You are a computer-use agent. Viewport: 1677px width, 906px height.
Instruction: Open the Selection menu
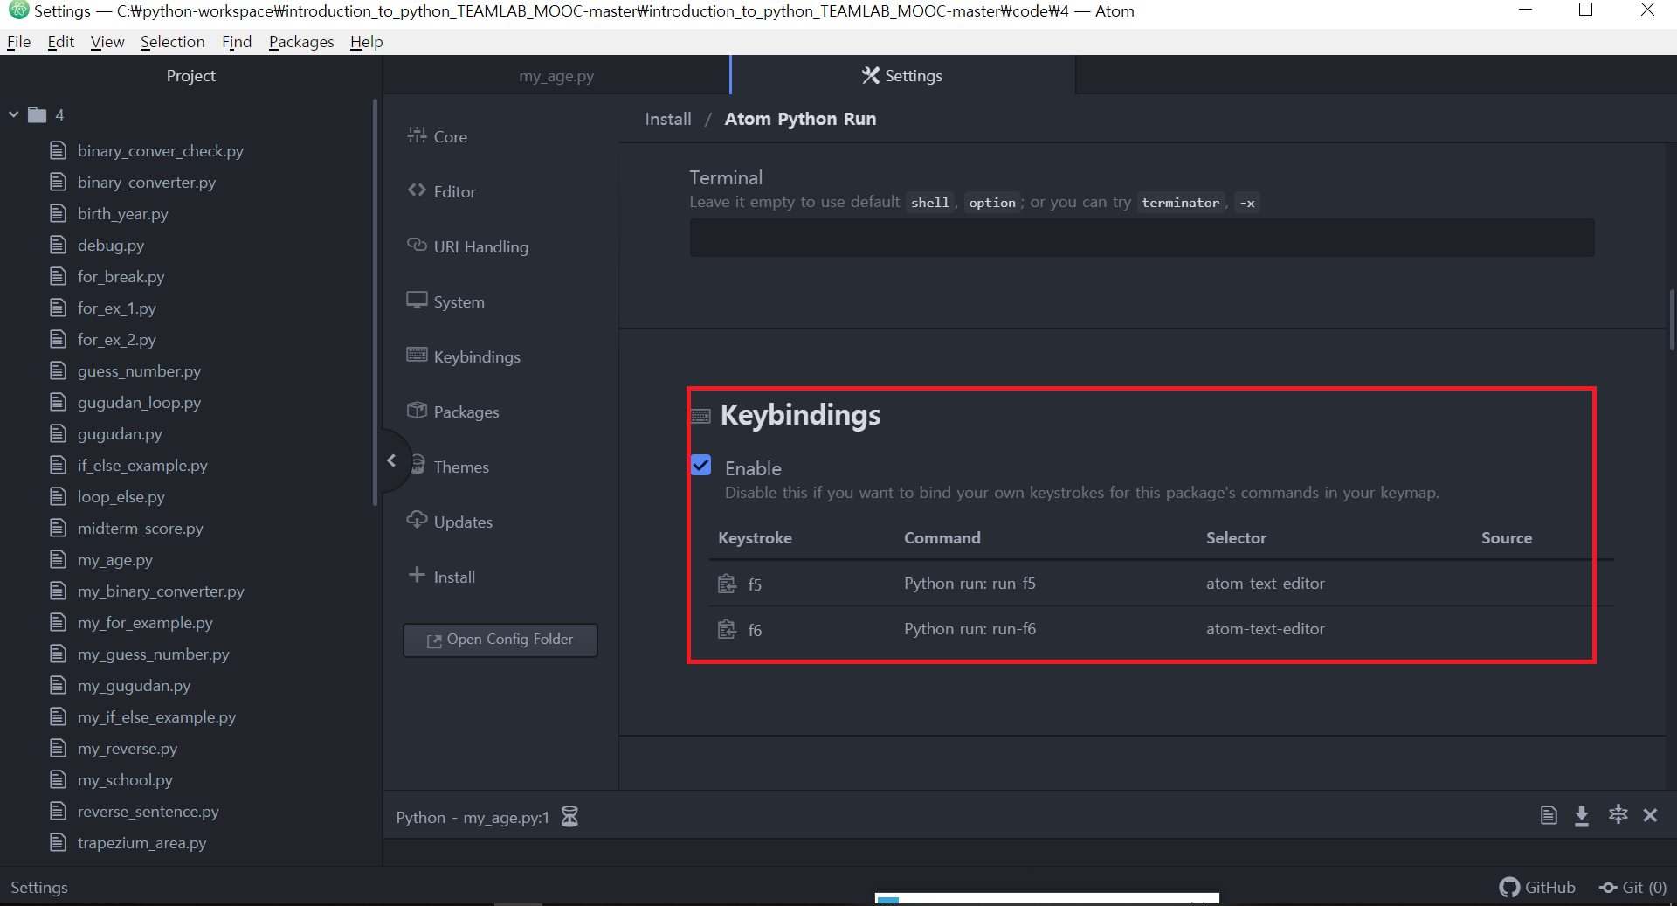click(173, 42)
